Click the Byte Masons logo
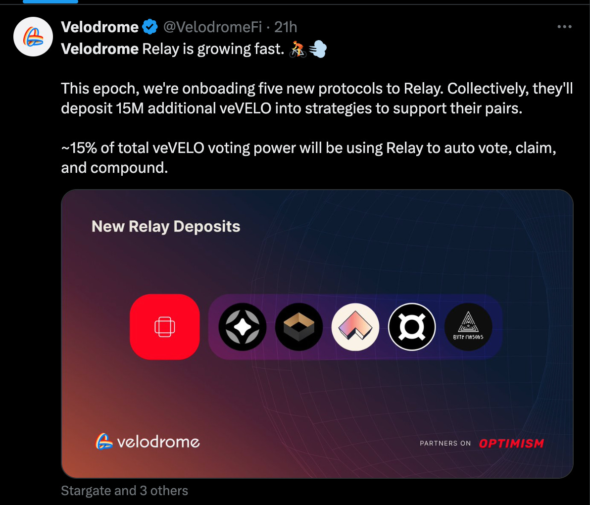Screen dimensions: 590x505 (468, 327)
